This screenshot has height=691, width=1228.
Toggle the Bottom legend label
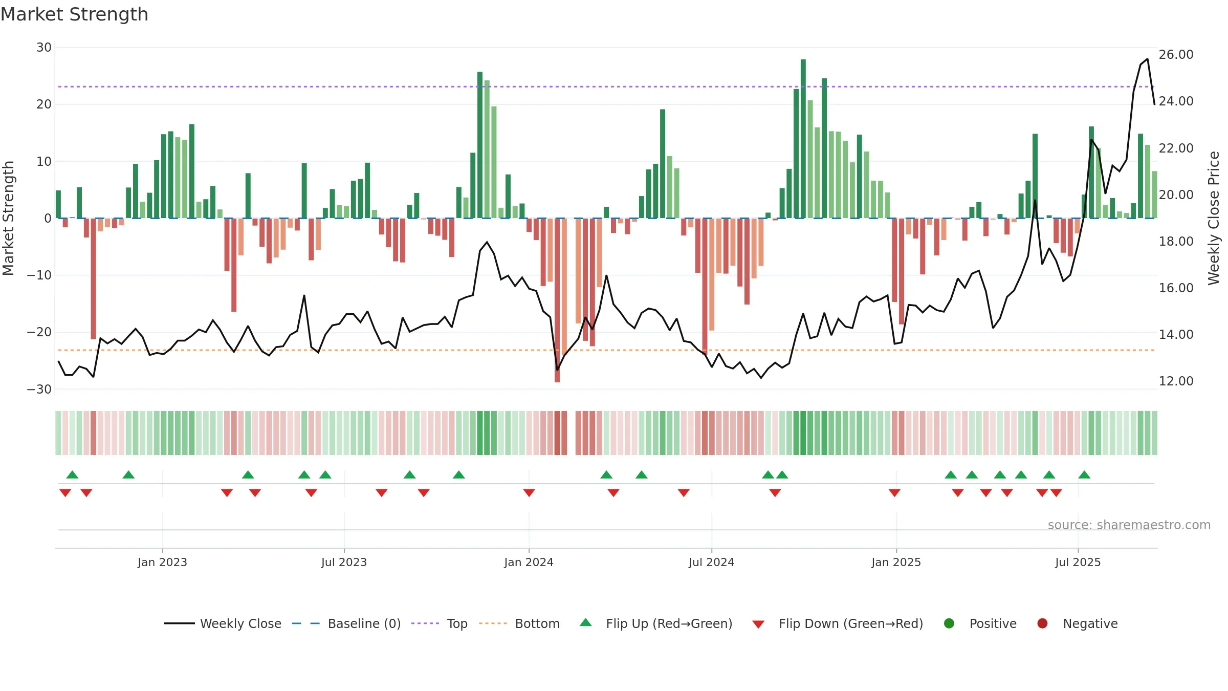[x=537, y=623]
